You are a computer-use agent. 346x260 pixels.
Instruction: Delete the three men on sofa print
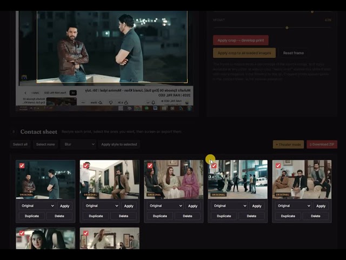316,216
